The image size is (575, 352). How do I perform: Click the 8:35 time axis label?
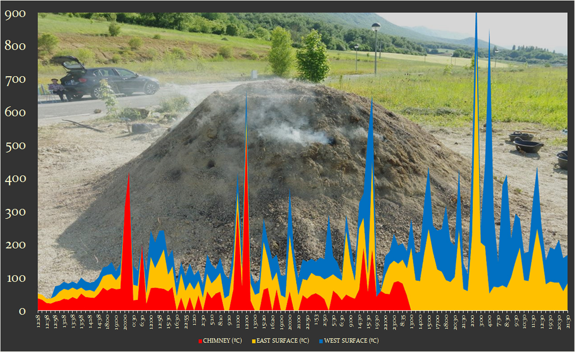402,322
